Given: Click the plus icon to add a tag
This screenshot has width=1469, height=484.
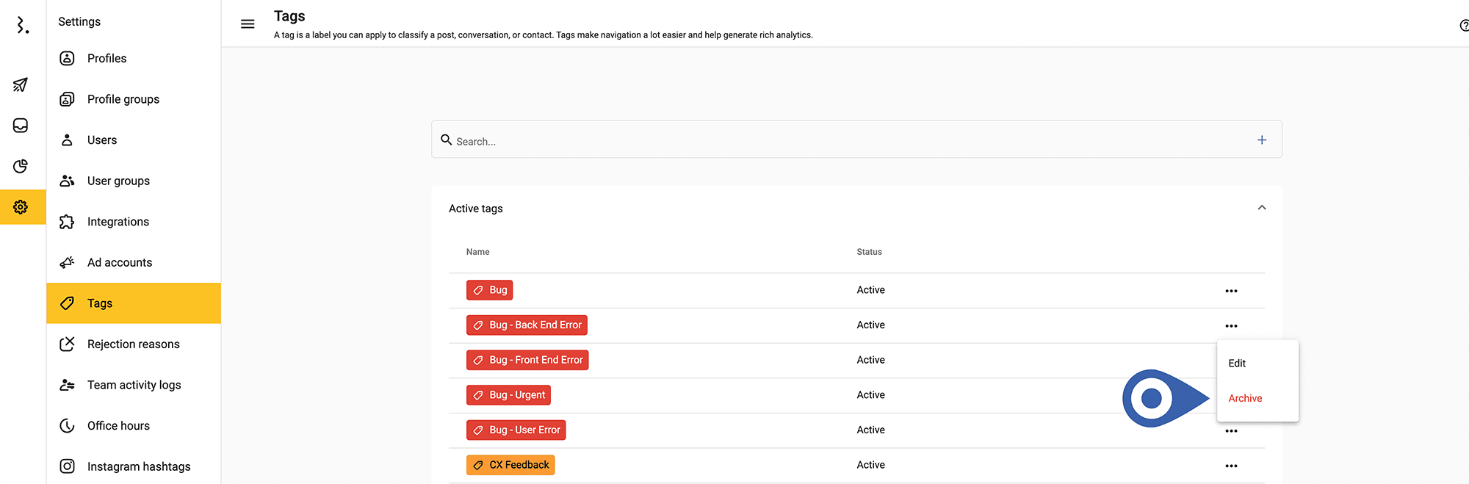Looking at the screenshot, I should (1261, 140).
